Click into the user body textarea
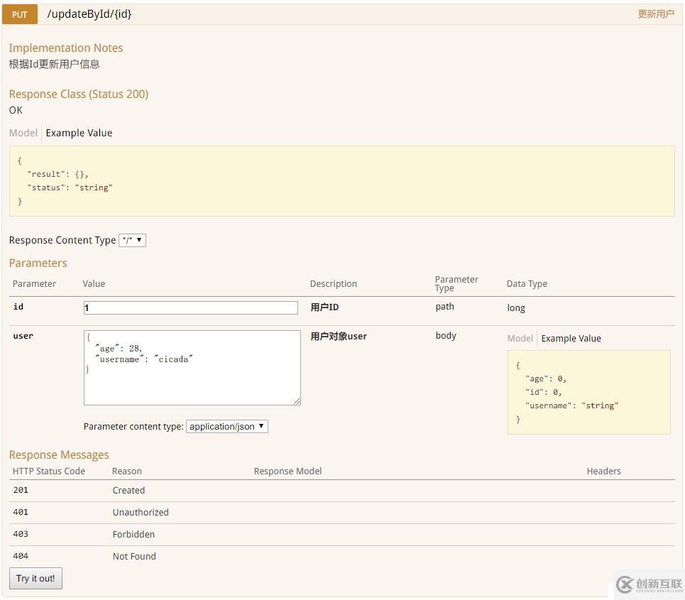This screenshot has width=685, height=600. (192, 368)
